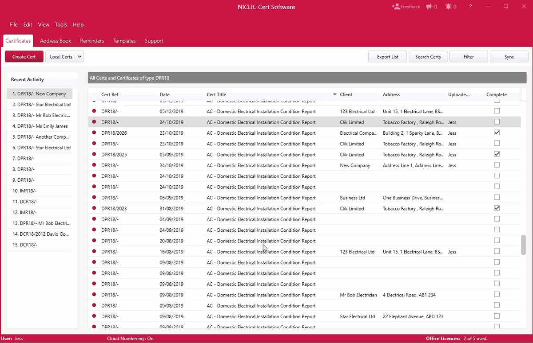Switch to the Address Book tab

tap(55, 40)
